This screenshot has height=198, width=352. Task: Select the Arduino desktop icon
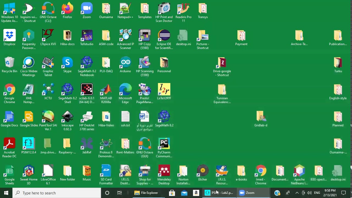point(125,65)
